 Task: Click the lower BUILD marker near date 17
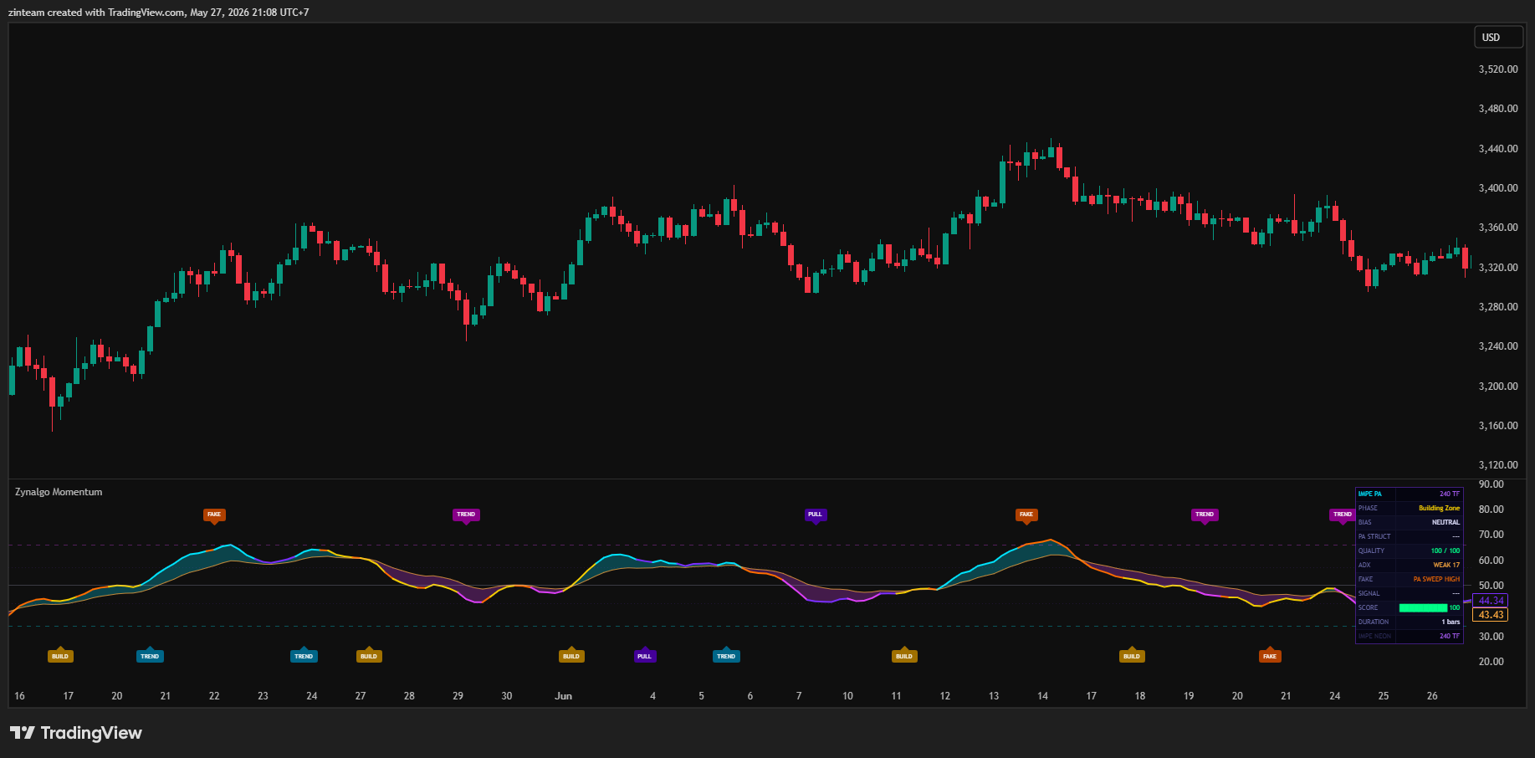60,656
